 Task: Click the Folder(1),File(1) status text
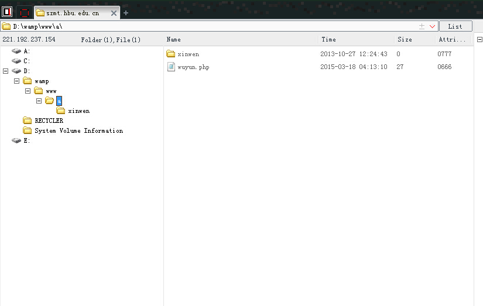pyautogui.click(x=111, y=40)
